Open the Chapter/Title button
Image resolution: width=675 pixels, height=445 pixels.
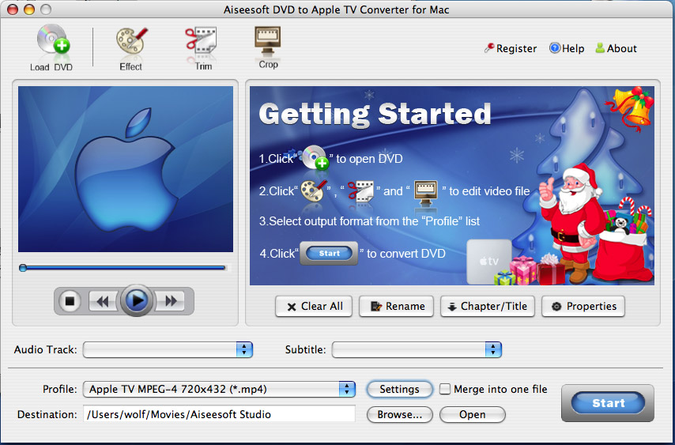coord(487,306)
